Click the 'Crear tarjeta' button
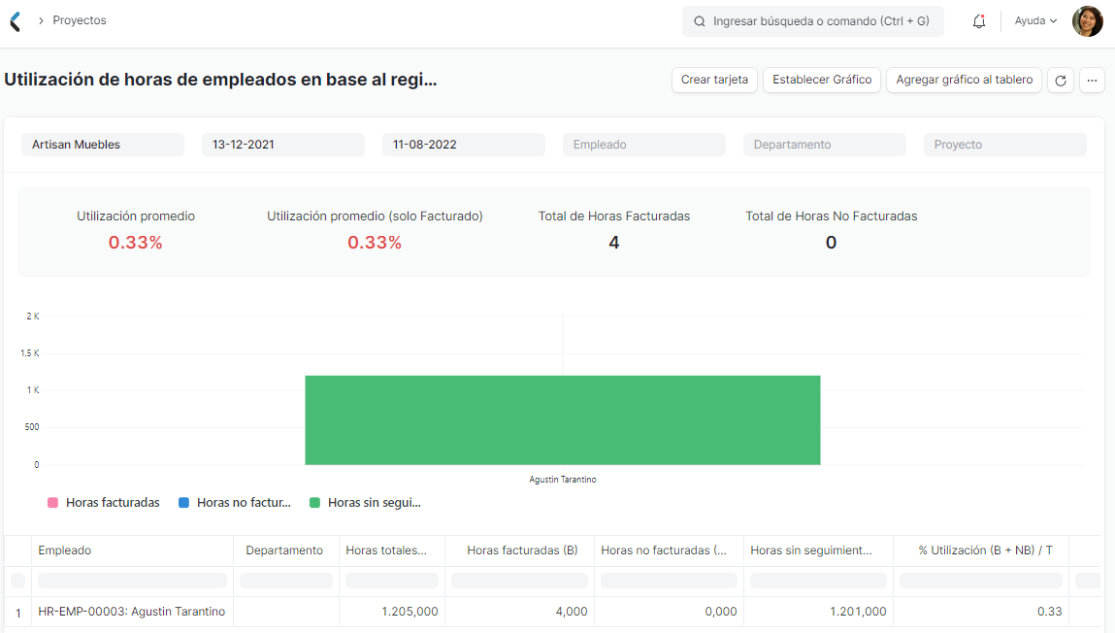 pos(714,80)
